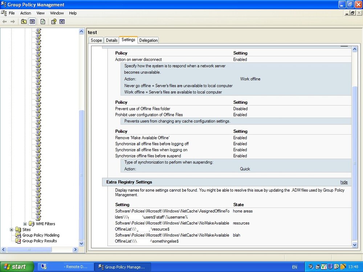Click the 'home areas' state value
363x272 pixels.
click(242, 211)
